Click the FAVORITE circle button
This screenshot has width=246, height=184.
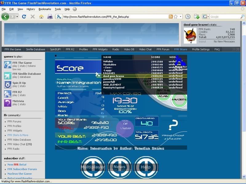(x=179, y=100)
